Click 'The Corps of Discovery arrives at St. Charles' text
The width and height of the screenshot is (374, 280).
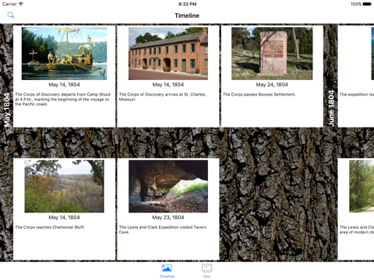(163, 96)
